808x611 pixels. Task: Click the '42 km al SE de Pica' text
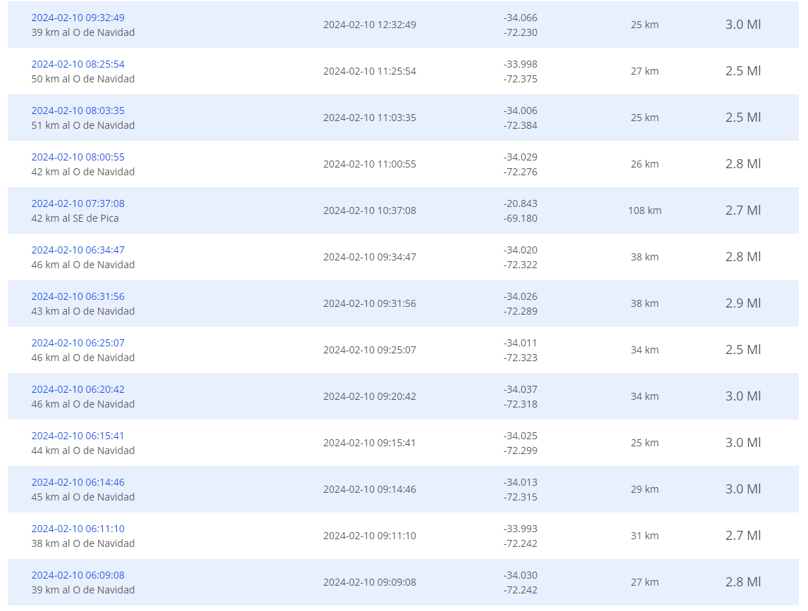click(x=75, y=218)
